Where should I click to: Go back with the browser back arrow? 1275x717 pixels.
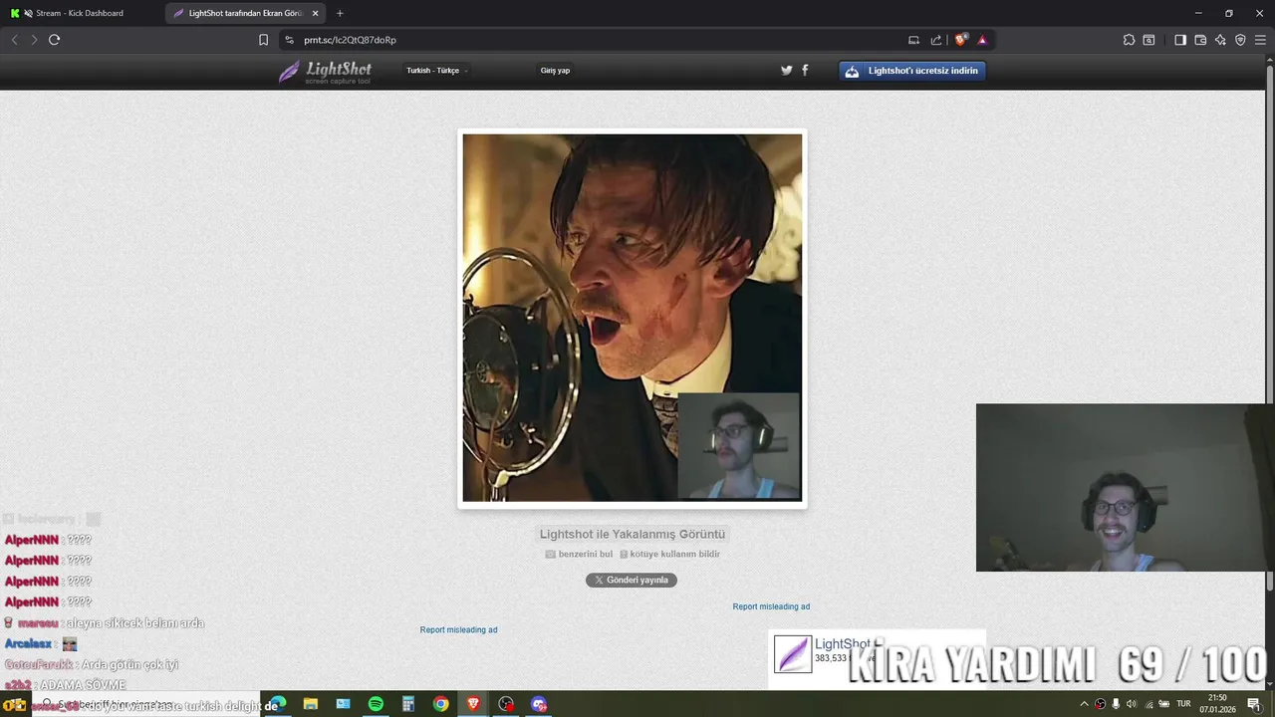coord(14,40)
